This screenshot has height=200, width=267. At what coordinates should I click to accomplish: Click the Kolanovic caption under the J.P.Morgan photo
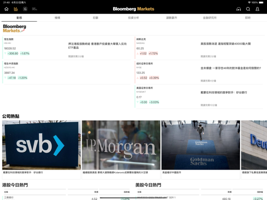click(x=115, y=172)
